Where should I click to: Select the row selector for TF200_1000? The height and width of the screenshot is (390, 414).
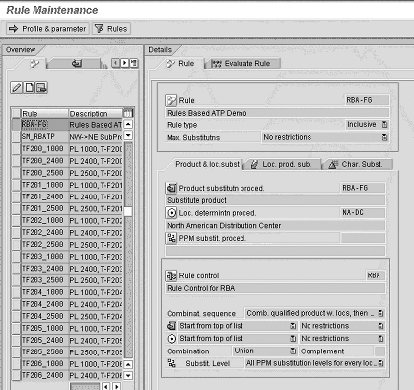pos(16,149)
